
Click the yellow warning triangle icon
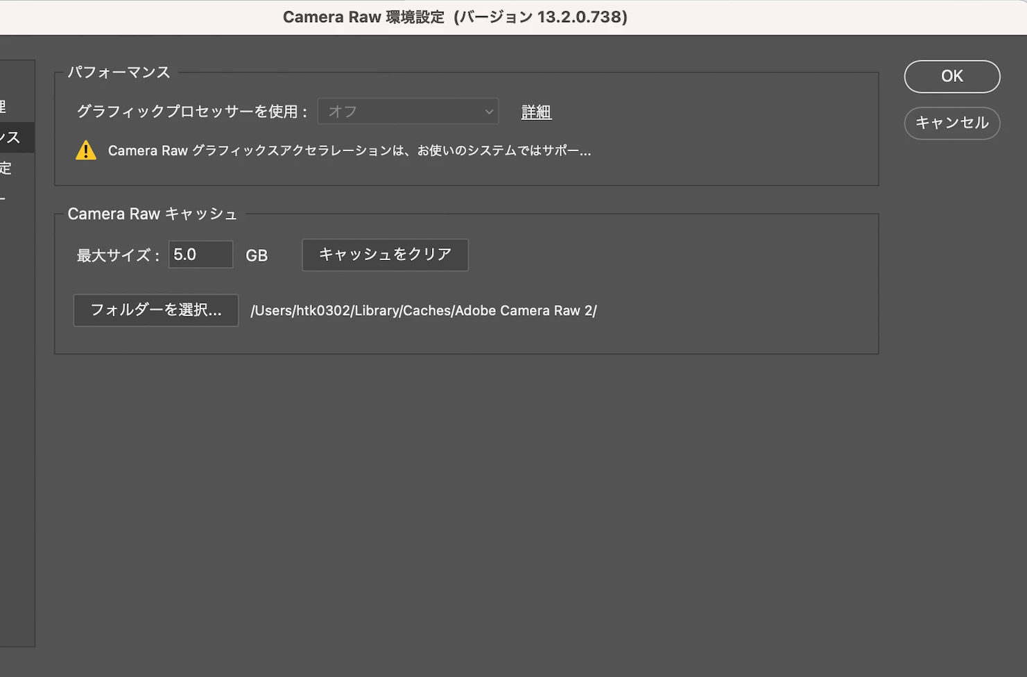coord(86,151)
